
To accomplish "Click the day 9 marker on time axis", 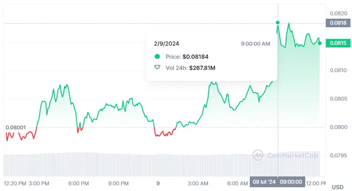I will tap(158, 183).
